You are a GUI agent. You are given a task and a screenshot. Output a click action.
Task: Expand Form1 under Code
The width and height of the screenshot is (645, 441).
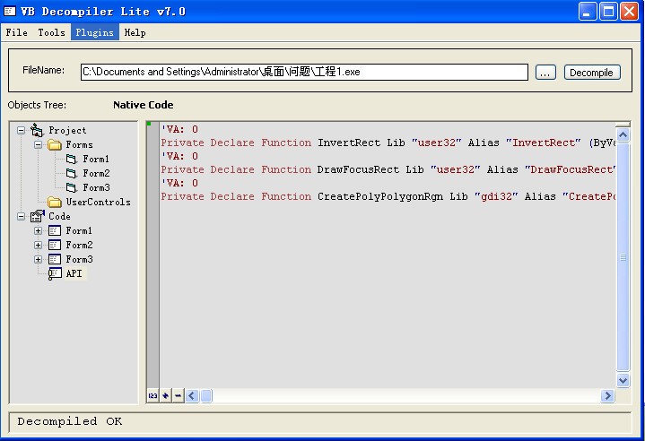coord(38,231)
